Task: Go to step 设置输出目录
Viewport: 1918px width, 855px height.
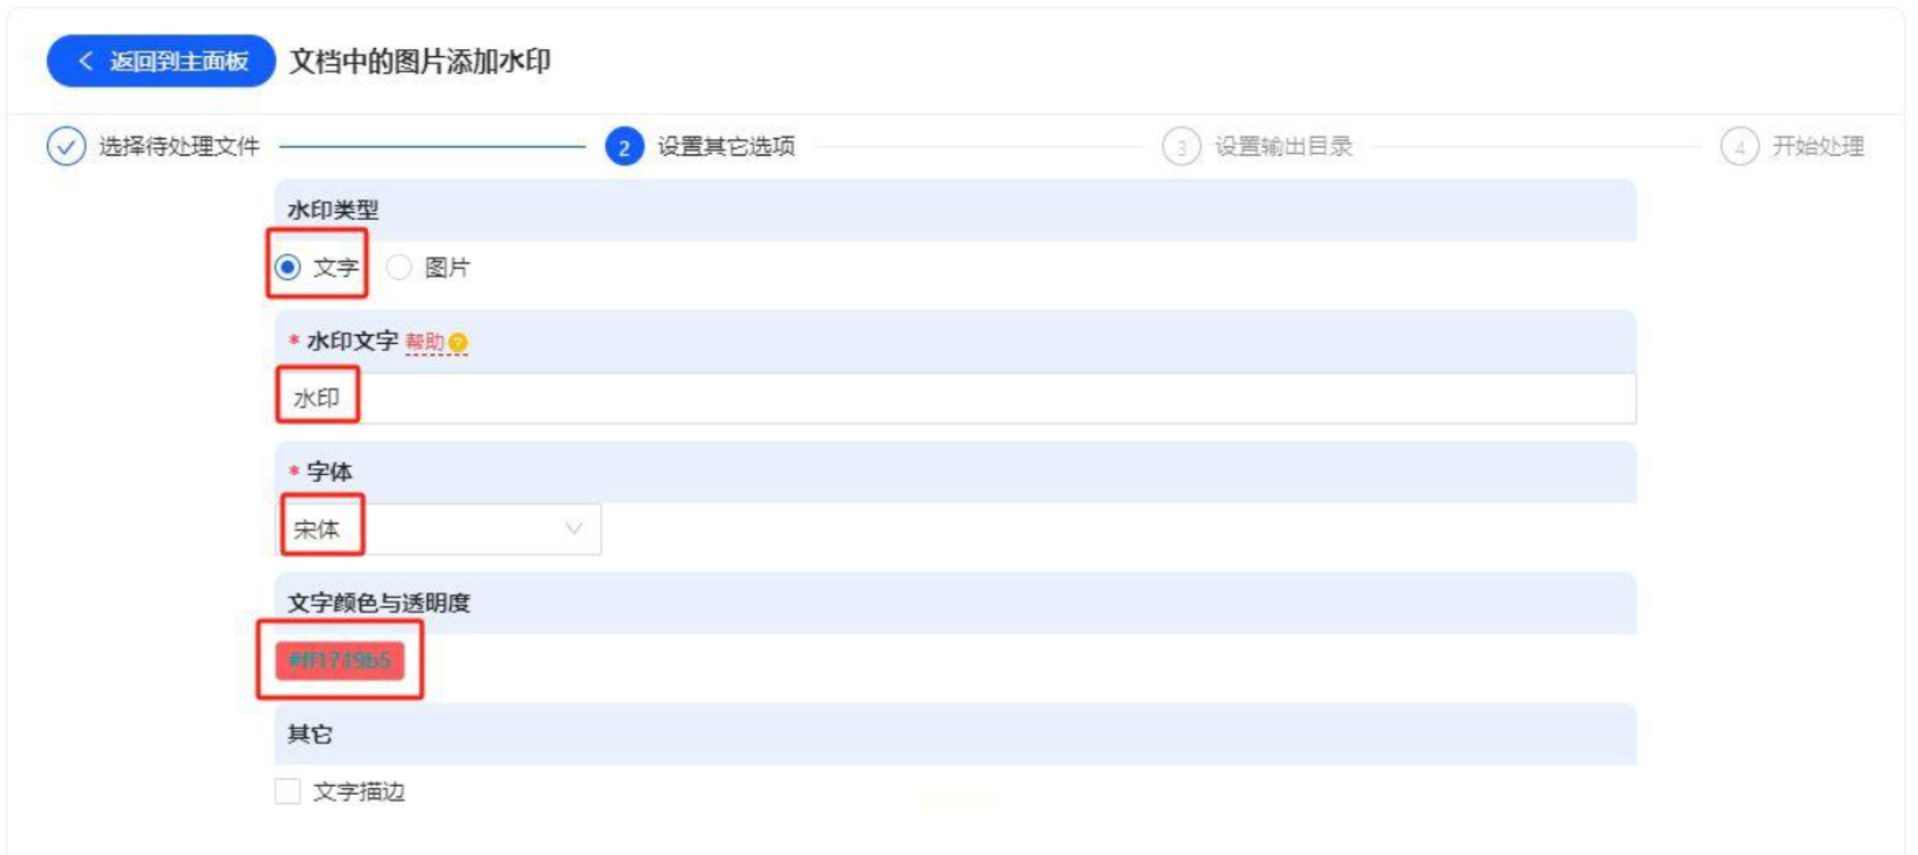Action: [x=1283, y=147]
